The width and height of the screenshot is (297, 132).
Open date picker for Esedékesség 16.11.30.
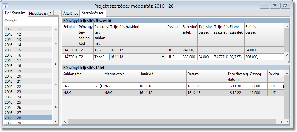(x=246, y=86)
